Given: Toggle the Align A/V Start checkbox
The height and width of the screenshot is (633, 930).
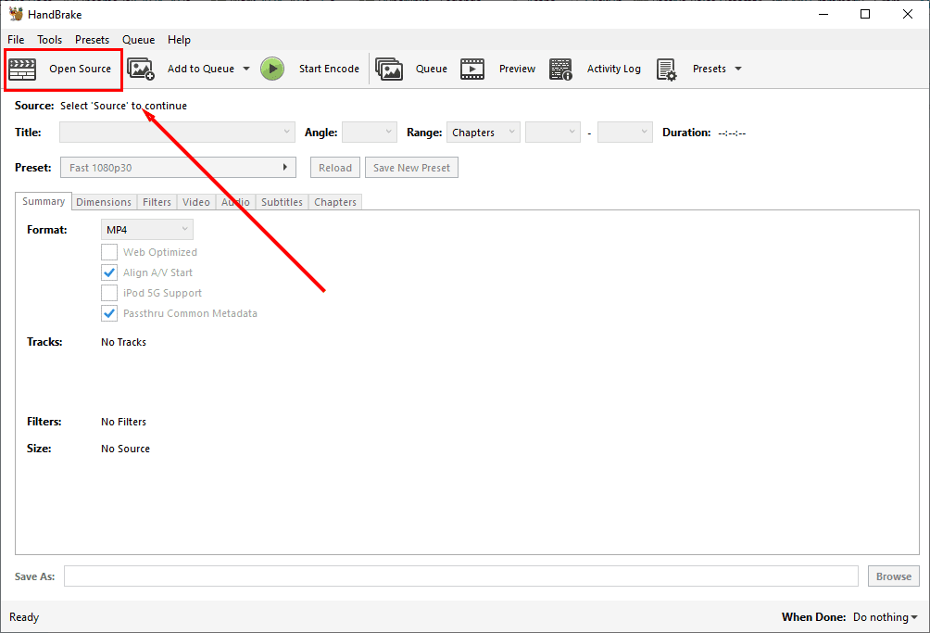Looking at the screenshot, I should point(109,272).
